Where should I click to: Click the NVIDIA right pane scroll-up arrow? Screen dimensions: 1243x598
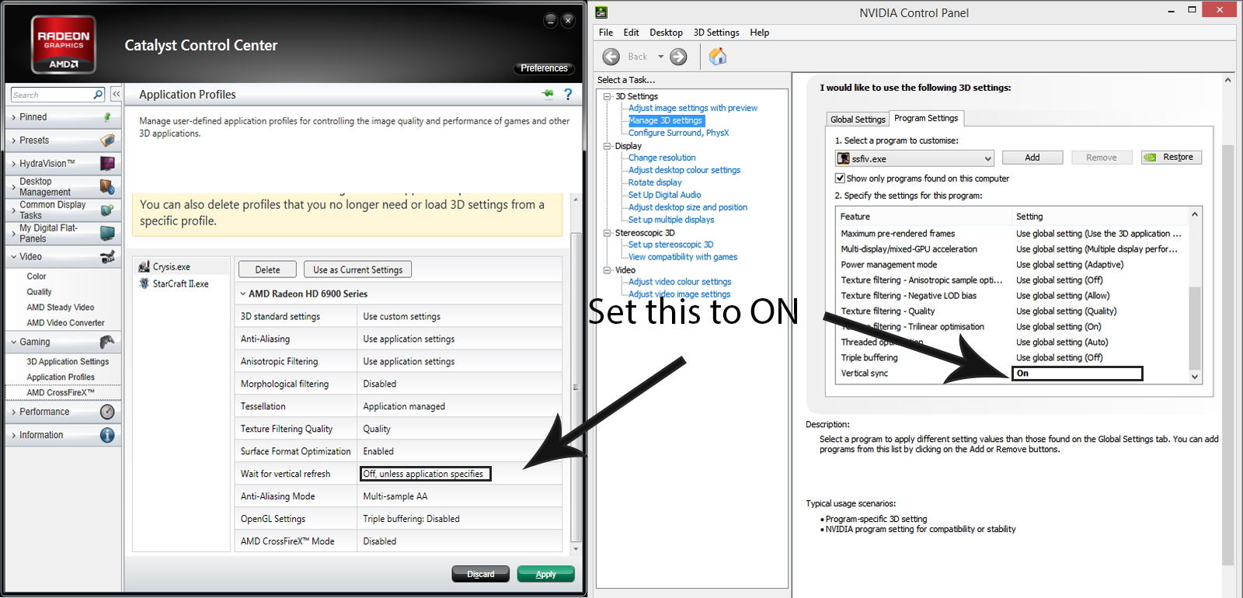point(1227,80)
